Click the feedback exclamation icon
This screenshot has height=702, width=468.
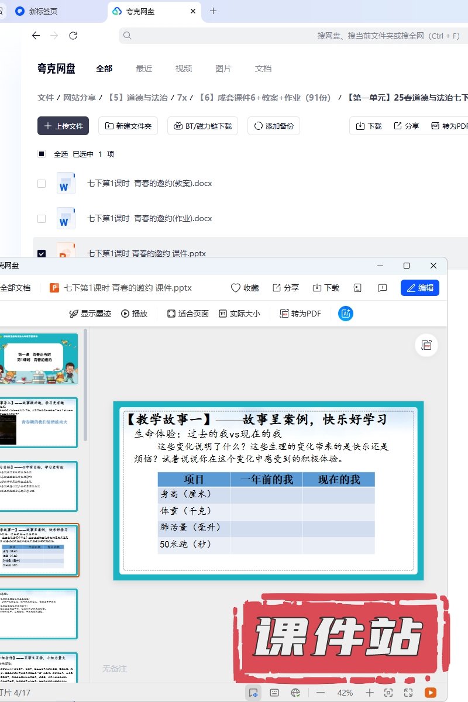pos(383,288)
